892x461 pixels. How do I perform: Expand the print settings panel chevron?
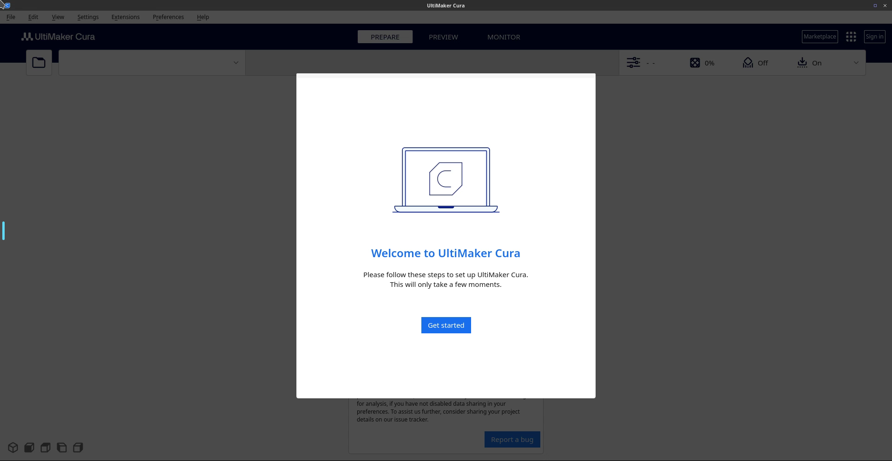coord(856,63)
